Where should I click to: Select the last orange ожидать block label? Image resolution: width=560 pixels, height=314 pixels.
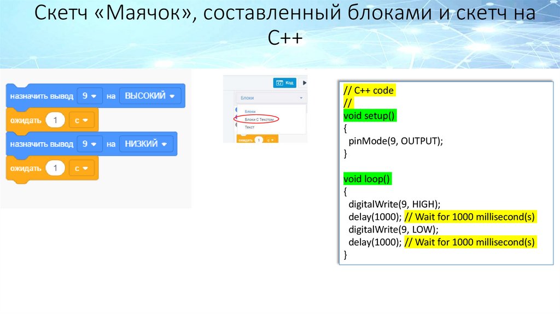(26, 168)
